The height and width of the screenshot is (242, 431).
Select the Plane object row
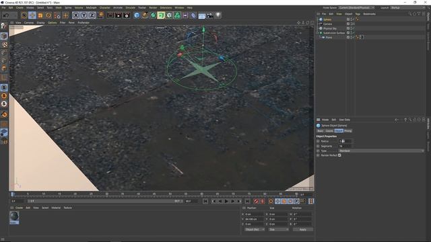pyautogui.click(x=329, y=37)
